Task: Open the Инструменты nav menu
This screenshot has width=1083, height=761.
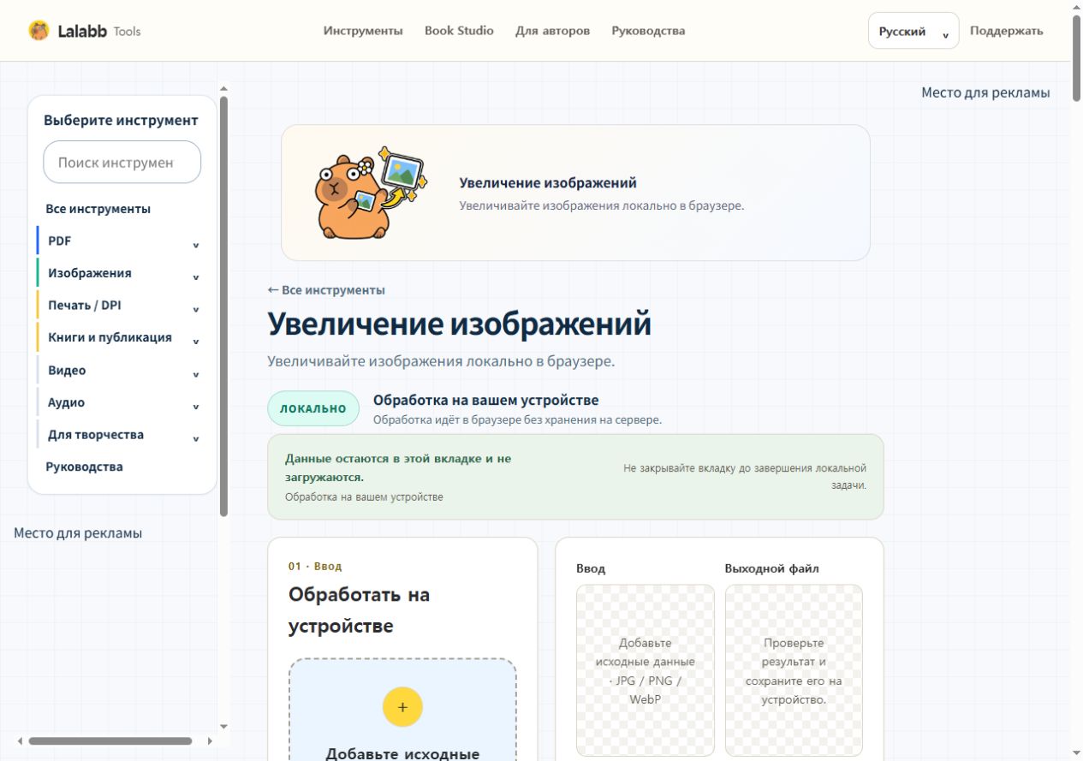Action: (363, 31)
